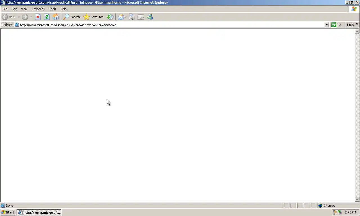The width and height of the screenshot is (360, 216).
Task: Open the Help menu
Action: (x=64, y=9)
